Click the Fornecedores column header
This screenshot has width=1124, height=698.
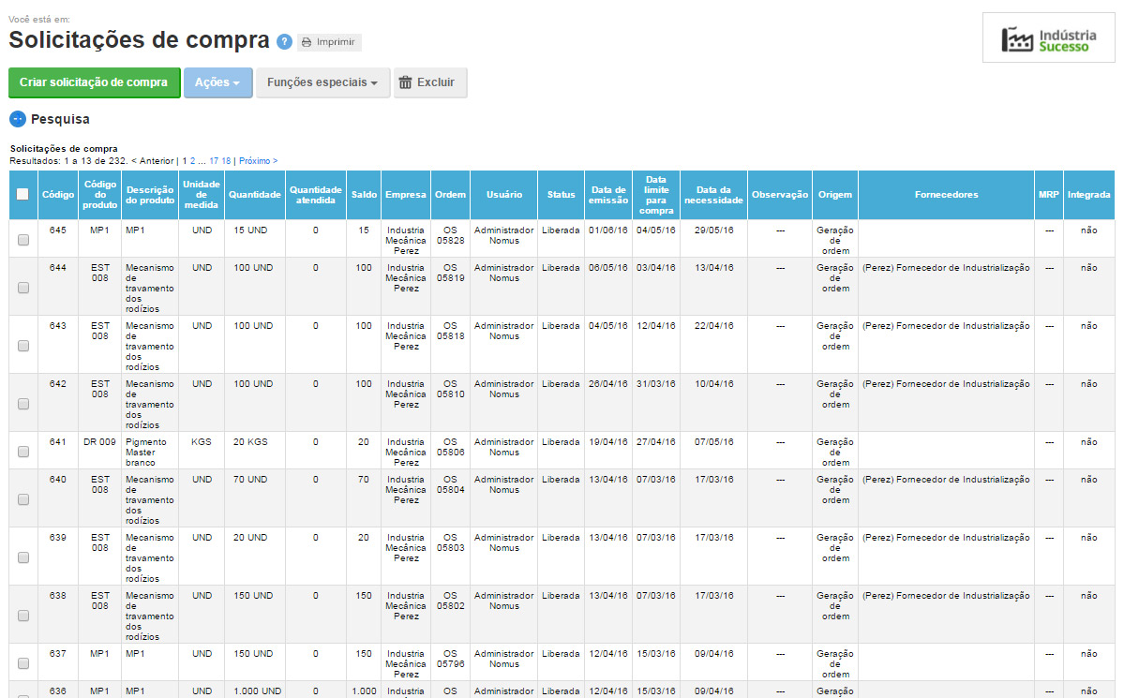tap(946, 195)
